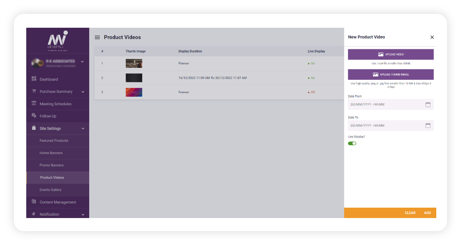This screenshot has width=461, height=245.
Task: Toggle the Live Display switch
Action: point(352,143)
